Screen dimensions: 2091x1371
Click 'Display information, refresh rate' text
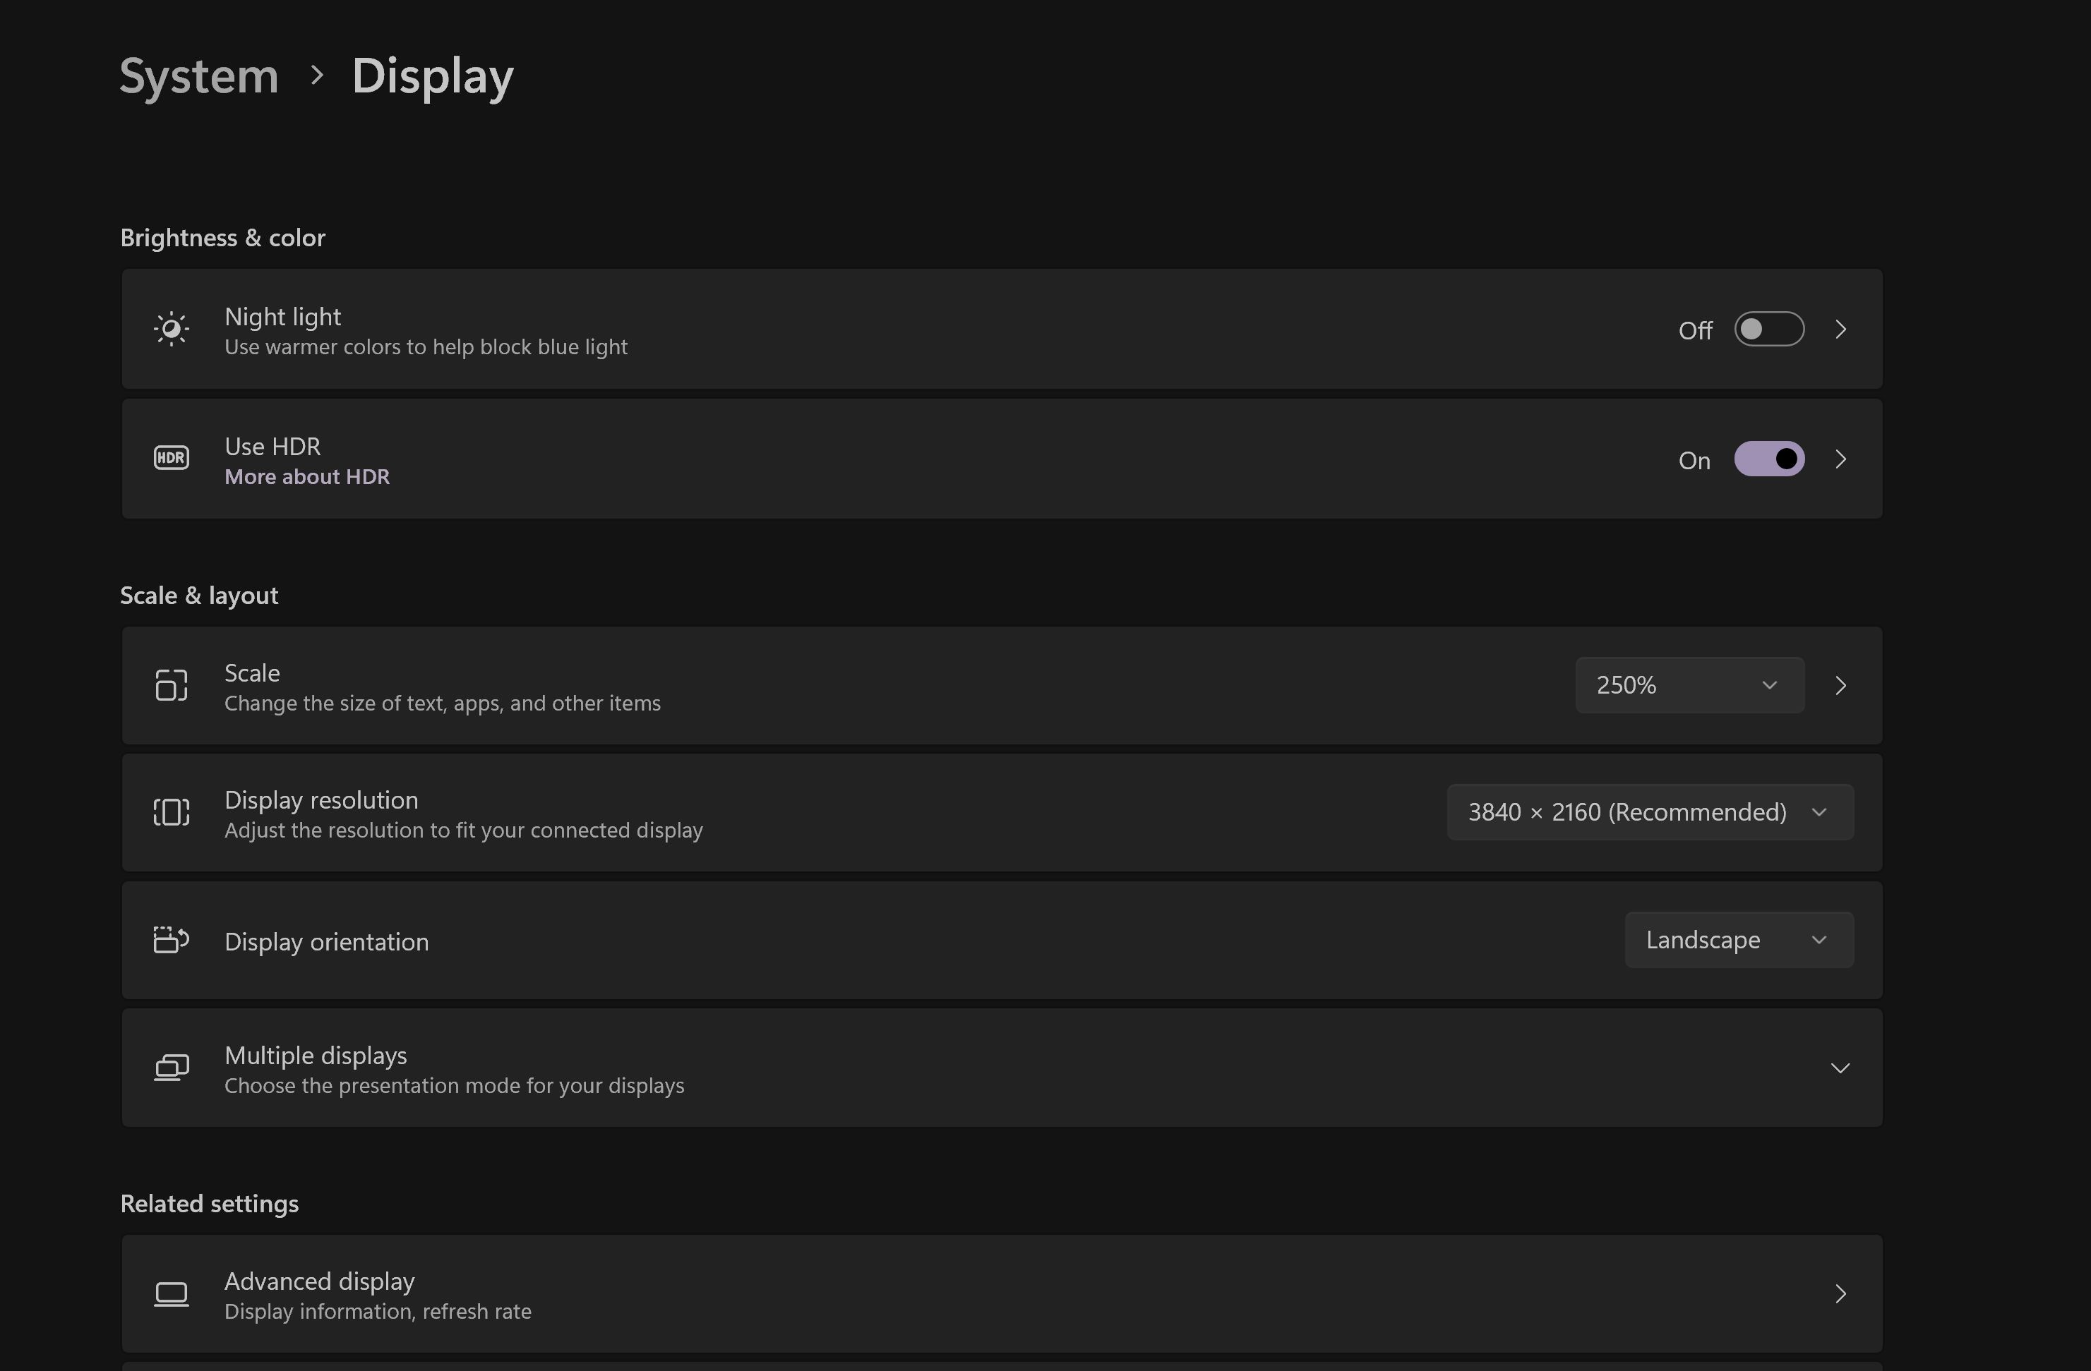pyautogui.click(x=378, y=1312)
